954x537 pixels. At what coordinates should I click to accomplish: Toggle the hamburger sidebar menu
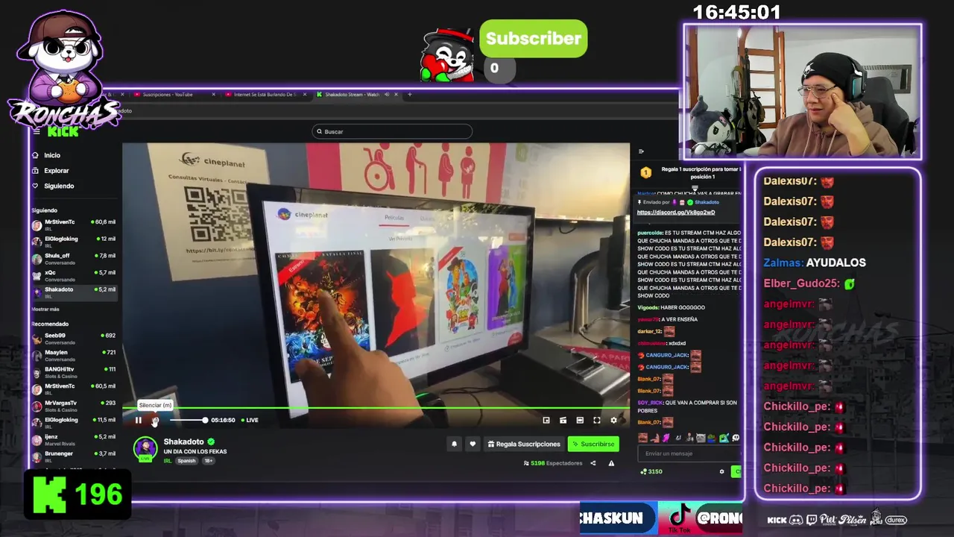(37, 131)
